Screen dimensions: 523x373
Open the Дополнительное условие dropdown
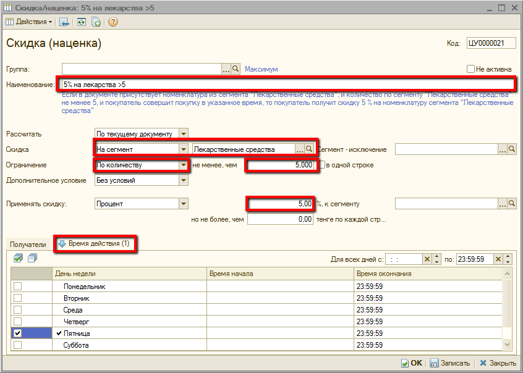pos(184,181)
